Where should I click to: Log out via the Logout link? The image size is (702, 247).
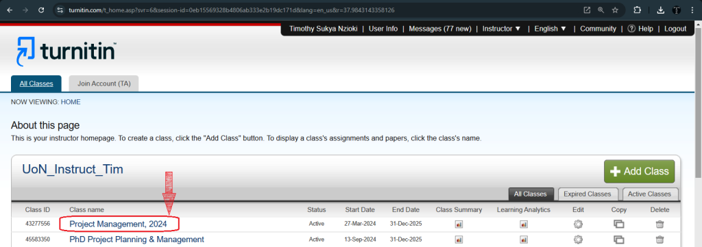pos(675,29)
